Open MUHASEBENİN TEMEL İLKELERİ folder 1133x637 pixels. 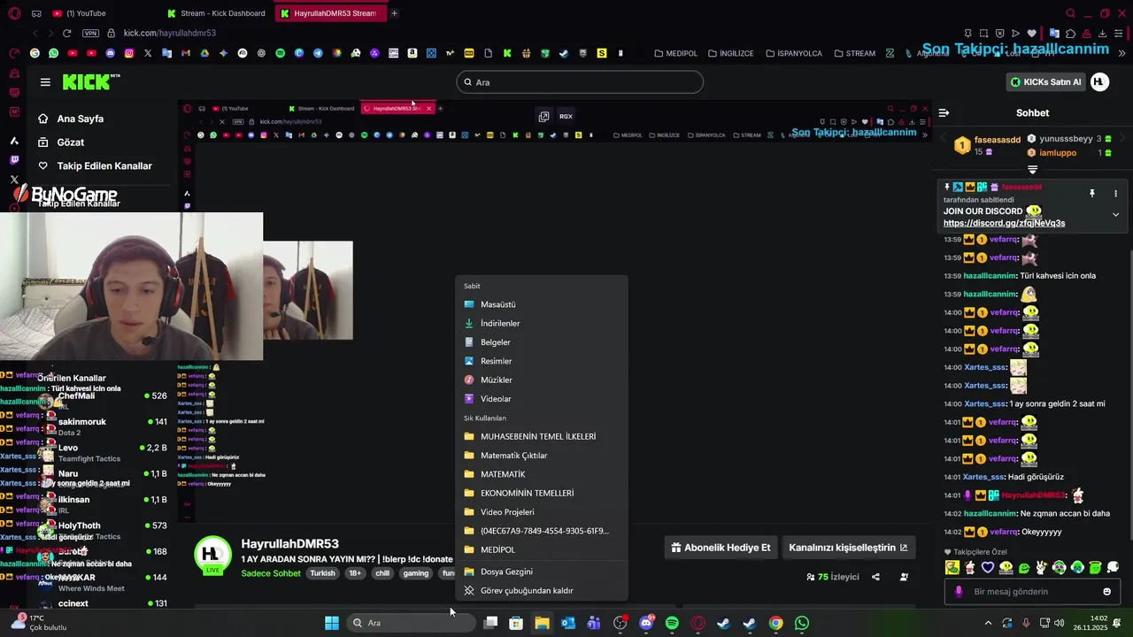(x=542, y=437)
